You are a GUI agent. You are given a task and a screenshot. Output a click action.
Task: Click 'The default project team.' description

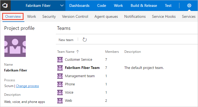click(x=144, y=68)
